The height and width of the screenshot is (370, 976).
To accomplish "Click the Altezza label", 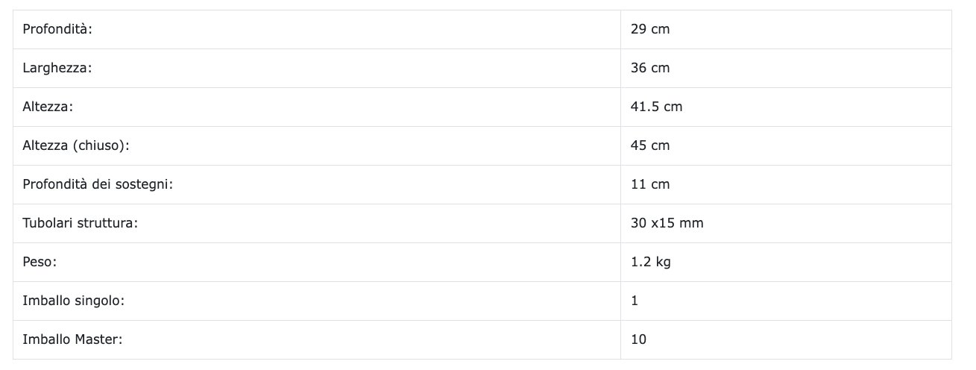I will [x=48, y=107].
